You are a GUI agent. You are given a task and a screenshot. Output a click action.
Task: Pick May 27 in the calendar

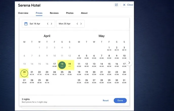pyautogui.click(x=94, y=81)
